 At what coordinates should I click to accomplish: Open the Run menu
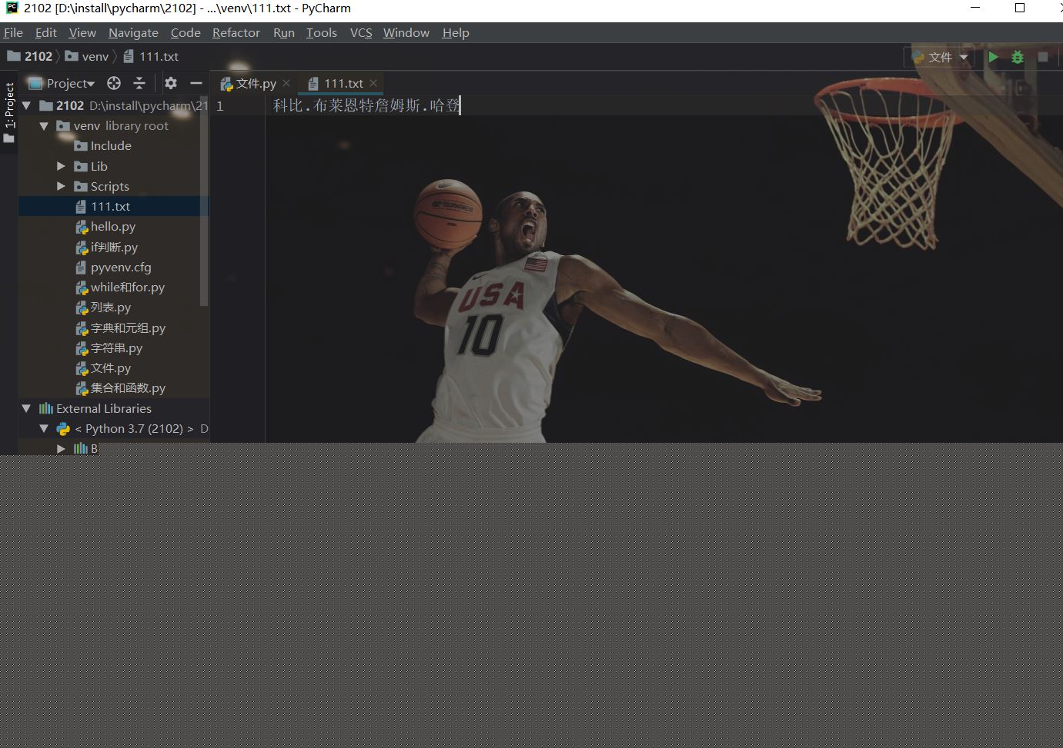(x=284, y=32)
